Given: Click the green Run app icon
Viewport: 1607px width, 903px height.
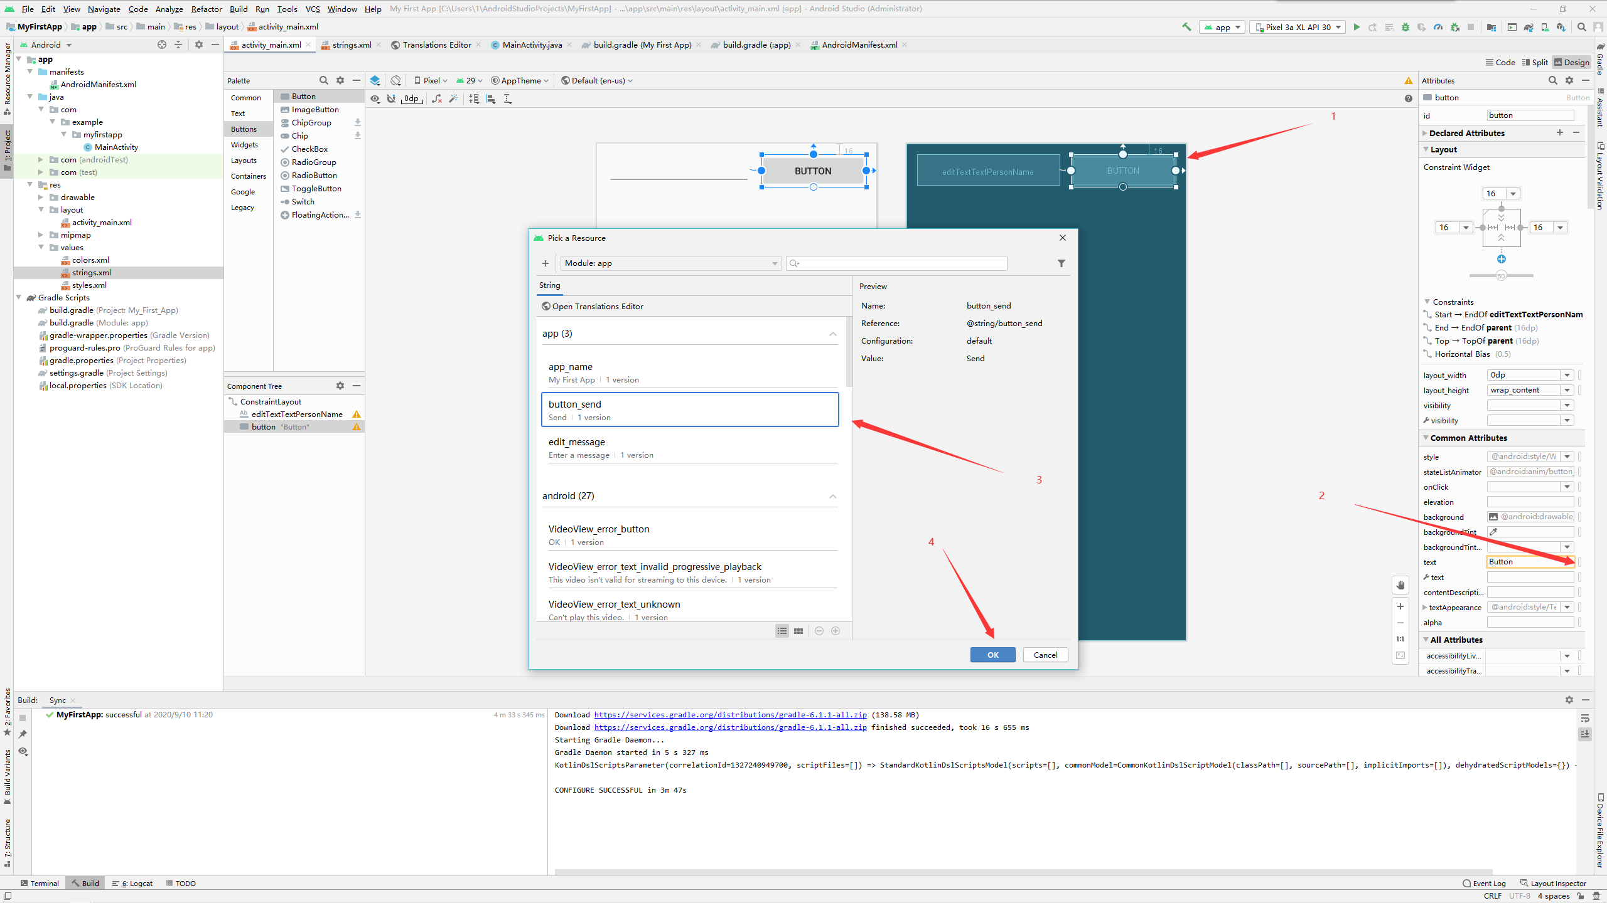Looking at the screenshot, I should click(x=1357, y=27).
